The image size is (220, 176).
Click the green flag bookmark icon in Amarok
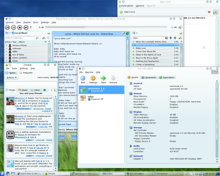coord(31,27)
